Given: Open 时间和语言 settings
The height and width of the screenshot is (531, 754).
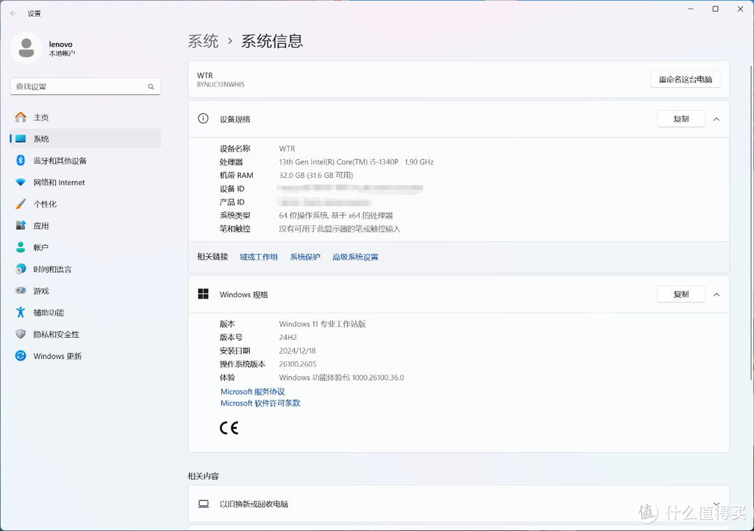Looking at the screenshot, I should click(86, 269).
